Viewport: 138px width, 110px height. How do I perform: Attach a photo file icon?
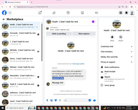click(51, 100)
